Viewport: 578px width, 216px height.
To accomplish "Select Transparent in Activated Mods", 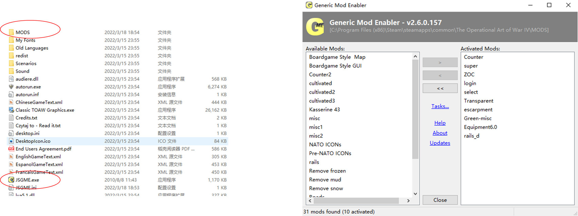I will coord(478,101).
